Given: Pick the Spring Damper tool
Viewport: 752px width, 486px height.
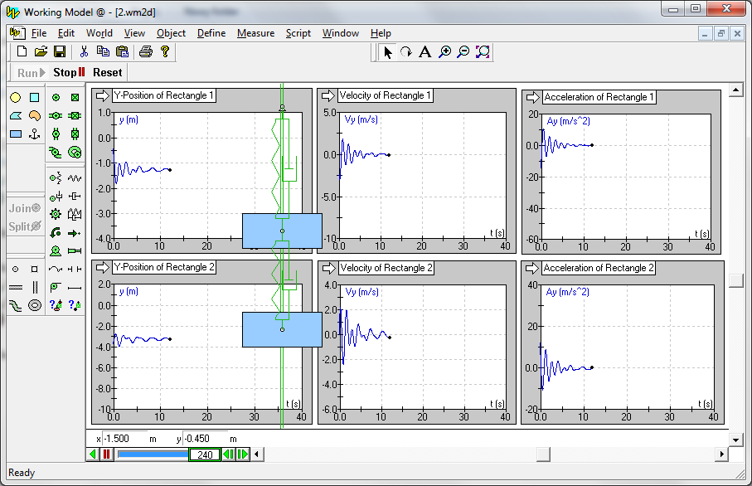Looking at the screenshot, I should click(75, 214).
